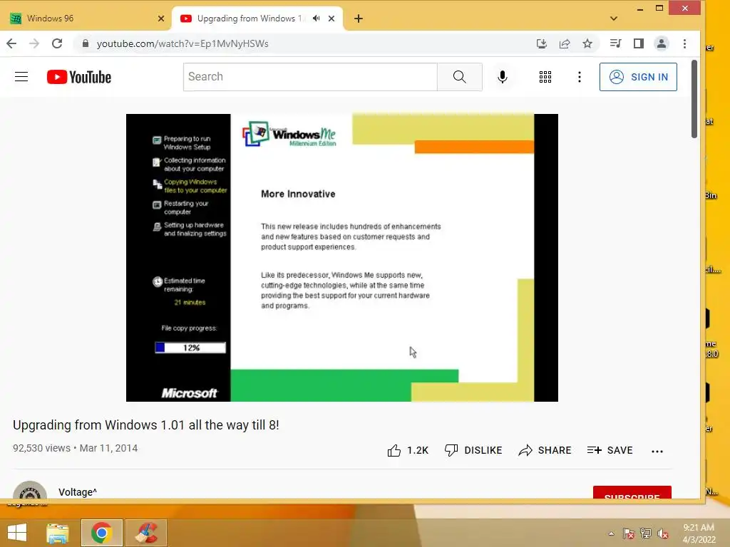Click the padlock site info icon
Viewport: 730px width, 547px height.
tap(86, 43)
